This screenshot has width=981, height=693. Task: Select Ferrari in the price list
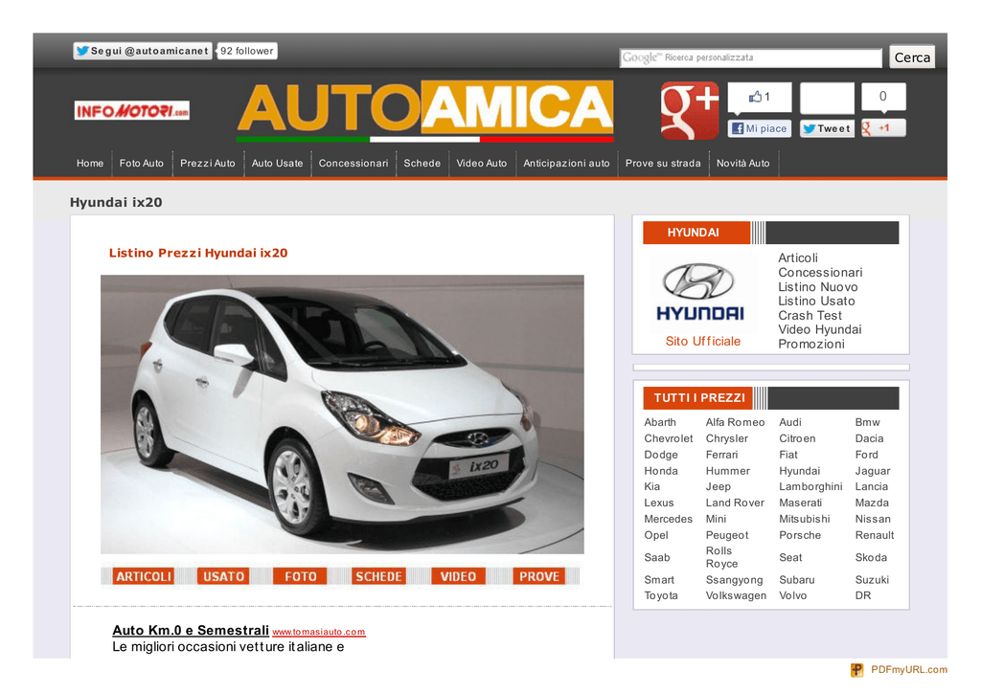click(x=722, y=455)
